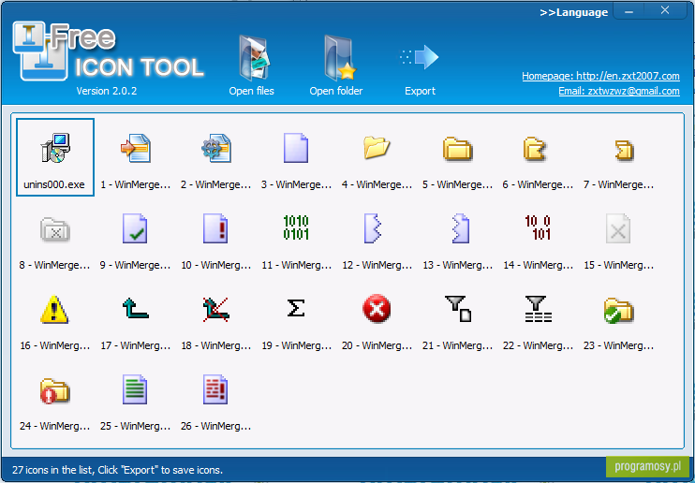Screen dimensions: 695x483
Task: Select icon 19 sigma symbol
Action: [296, 308]
